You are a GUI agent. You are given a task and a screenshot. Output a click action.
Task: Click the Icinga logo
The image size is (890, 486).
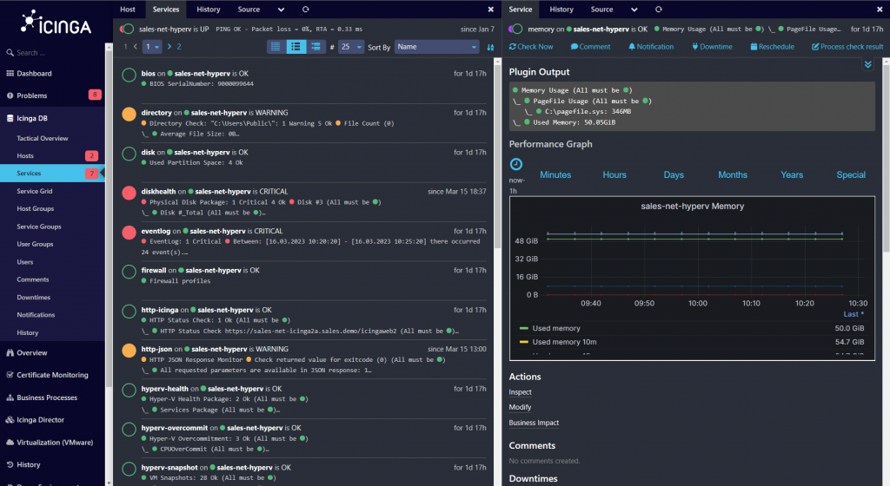coord(56,23)
